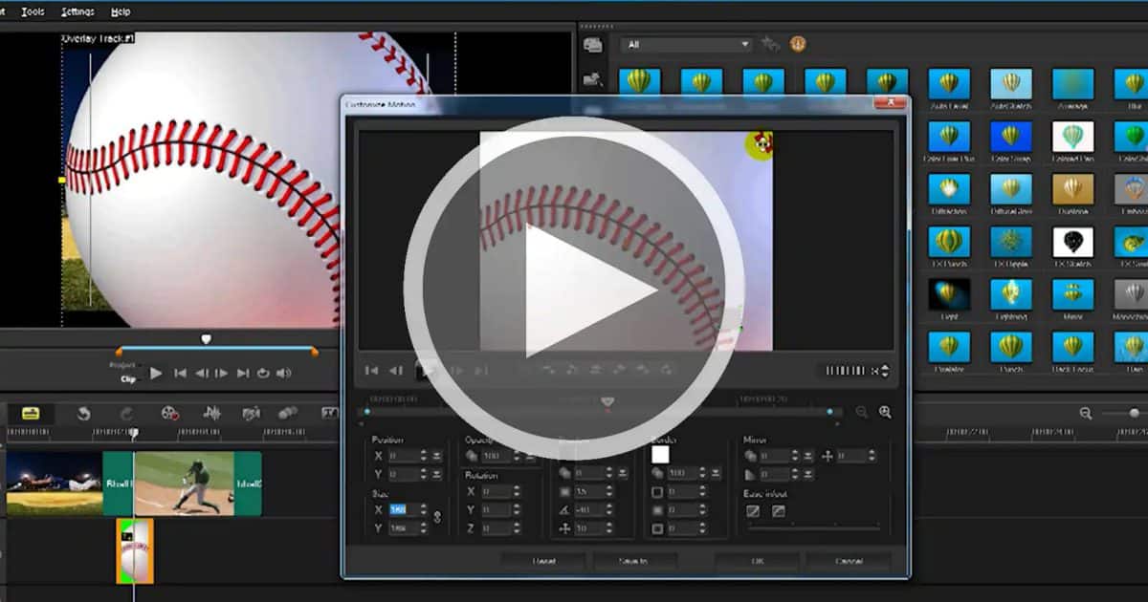The width and height of the screenshot is (1148, 602).
Task: Open the Settings menu
Action: pos(77,11)
